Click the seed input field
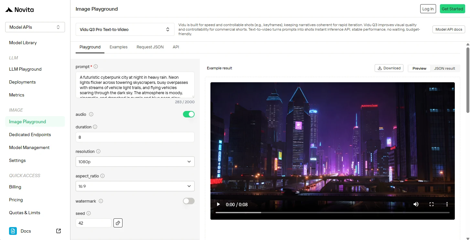This screenshot has height=240, width=470. (x=93, y=223)
